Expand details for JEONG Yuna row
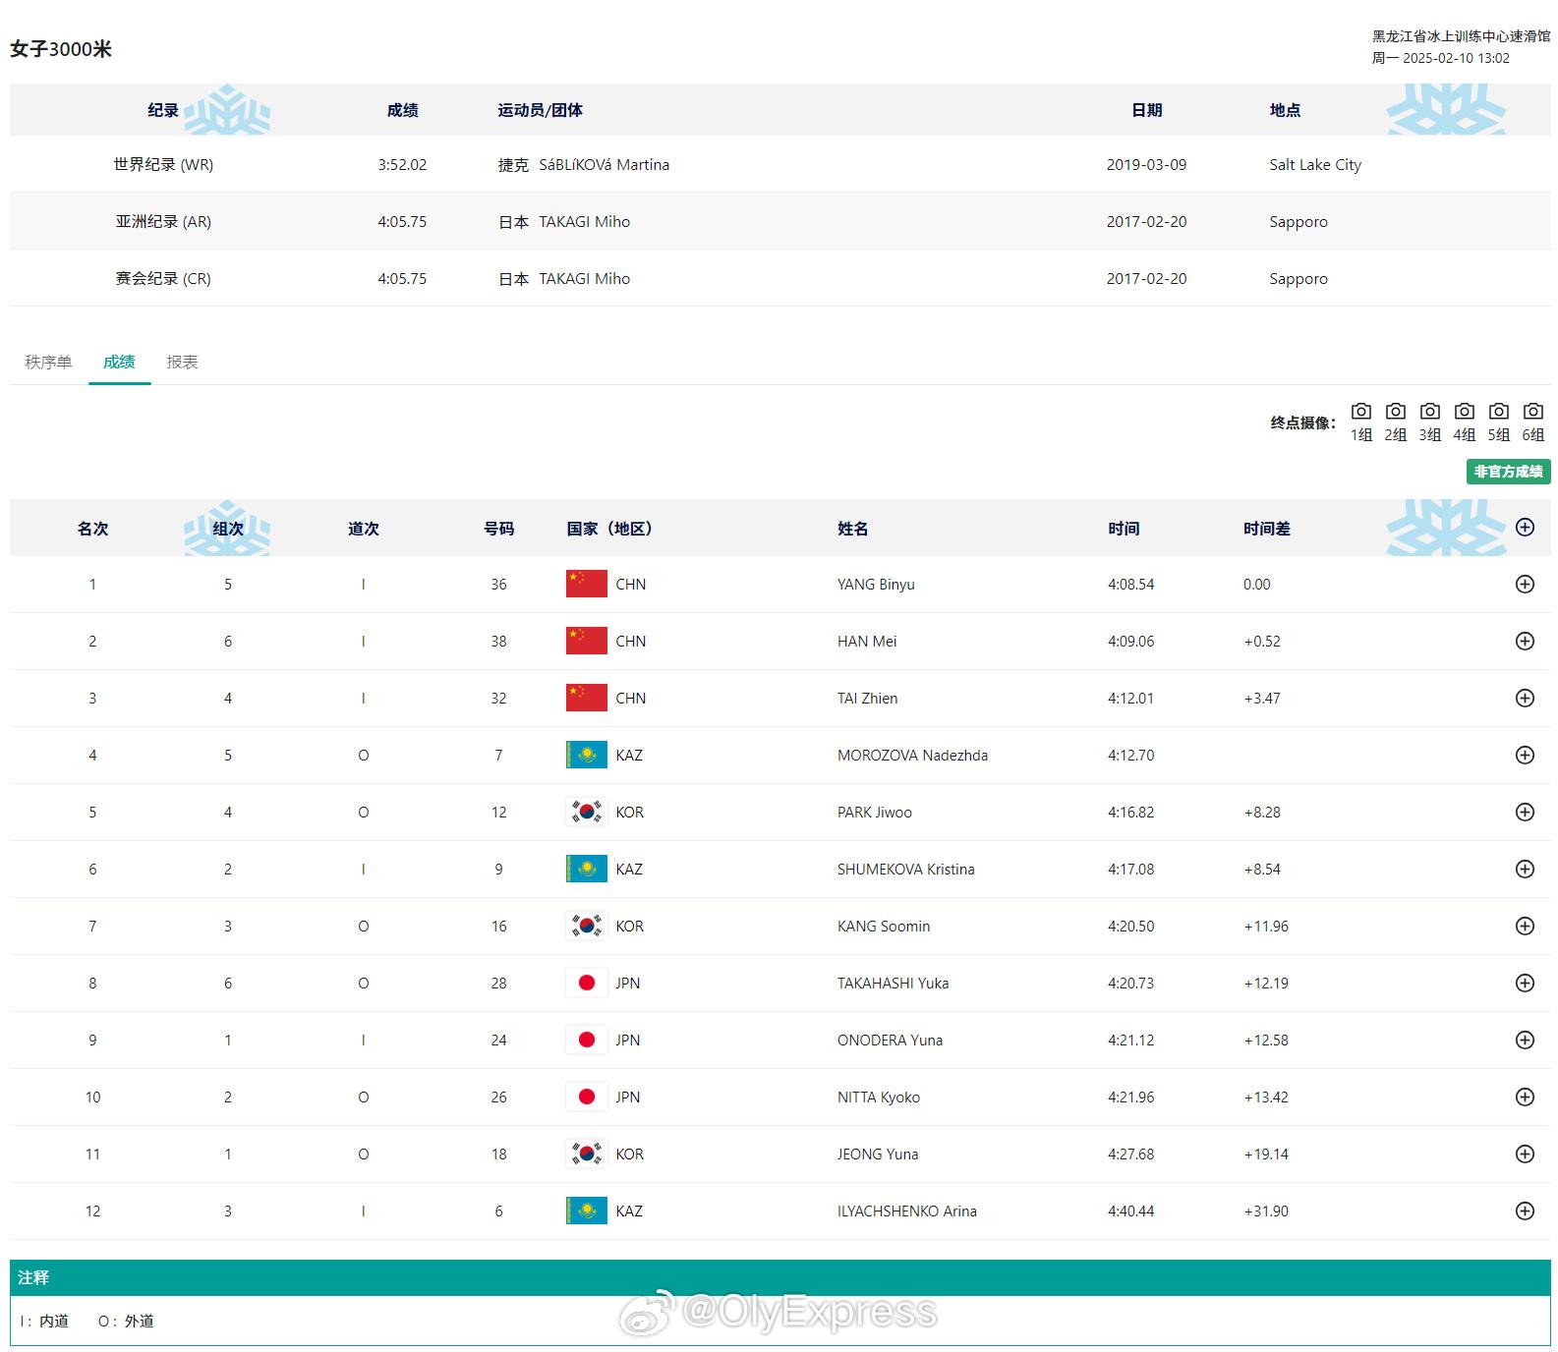Screen dimensions: 1558x1352 pyautogui.click(x=1525, y=1154)
